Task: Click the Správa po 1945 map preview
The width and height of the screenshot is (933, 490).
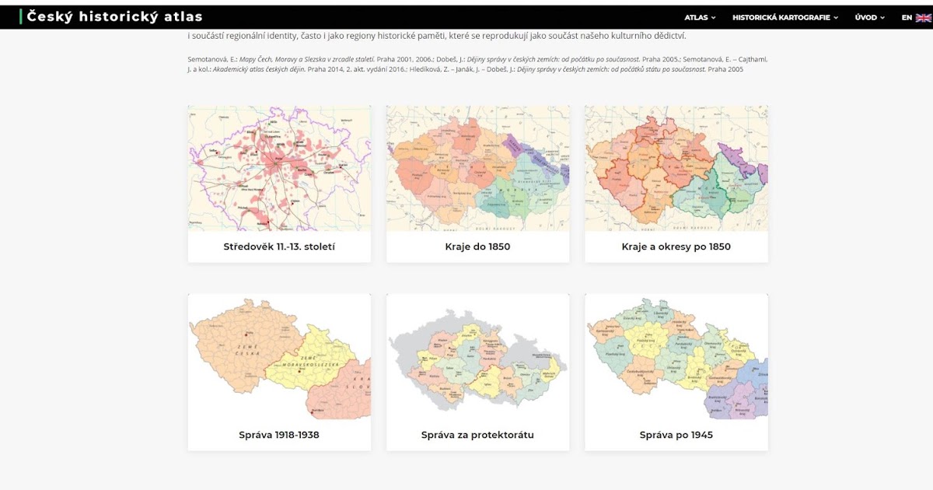Action: coord(675,359)
